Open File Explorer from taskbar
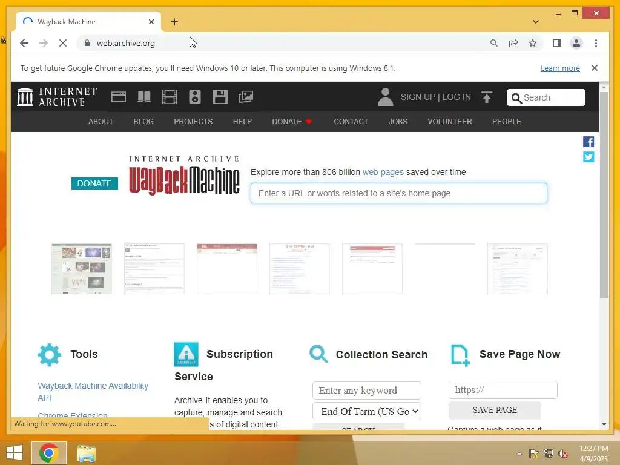The width and height of the screenshot is (620, 465). [86, 453]
